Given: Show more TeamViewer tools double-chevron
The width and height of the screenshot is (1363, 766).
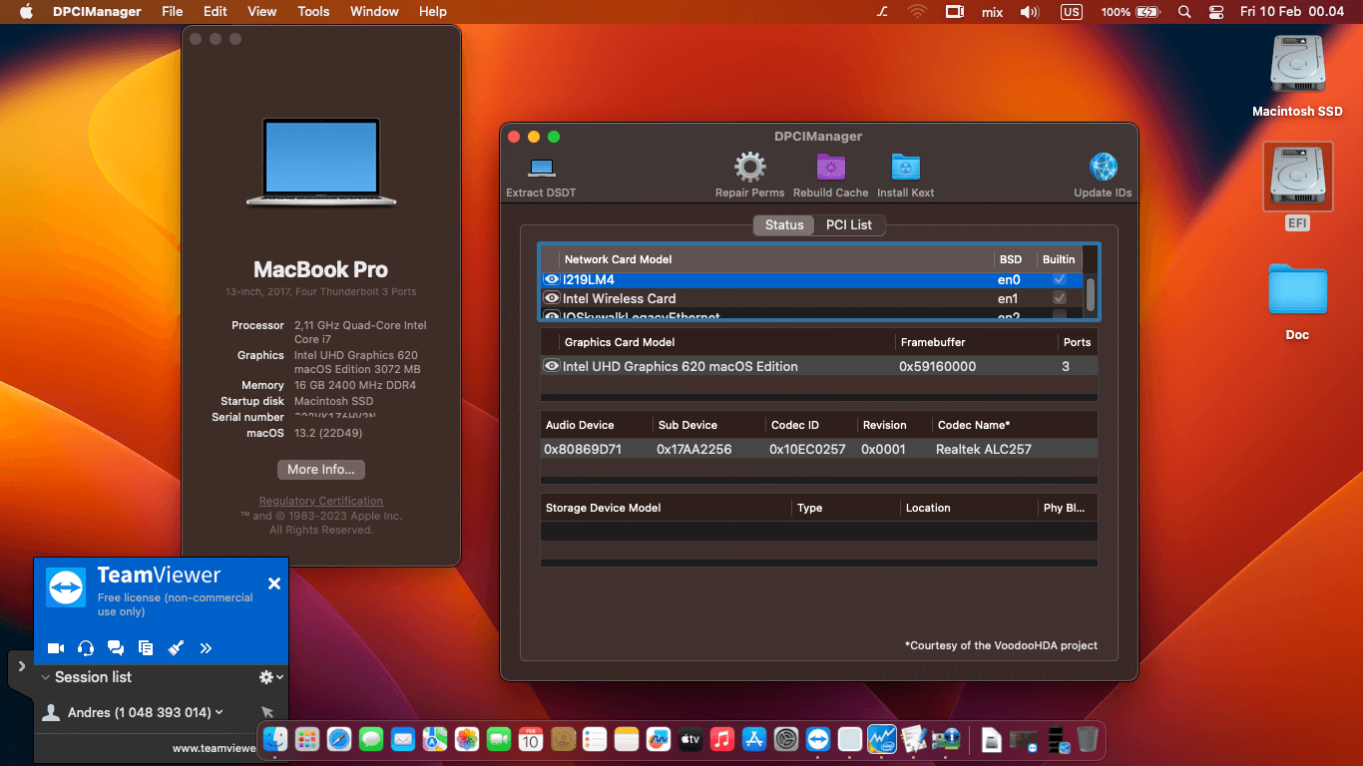Looking at the screenshot, I should [206, 648].
